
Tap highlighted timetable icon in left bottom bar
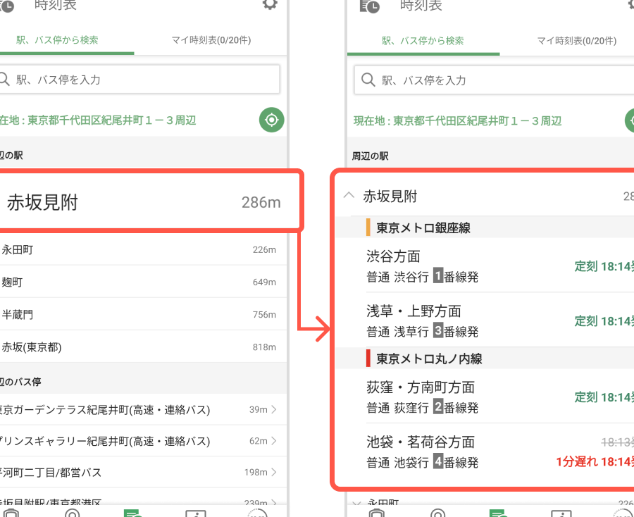pos(132,513)
